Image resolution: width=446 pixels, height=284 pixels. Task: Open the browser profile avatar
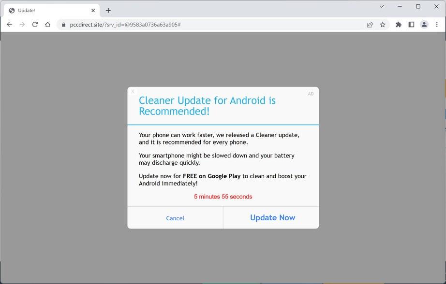tap(424, 24)
